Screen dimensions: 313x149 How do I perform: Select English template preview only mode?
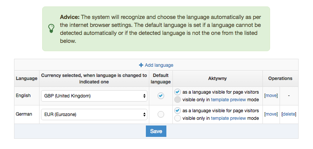click(x=177, y=100)
